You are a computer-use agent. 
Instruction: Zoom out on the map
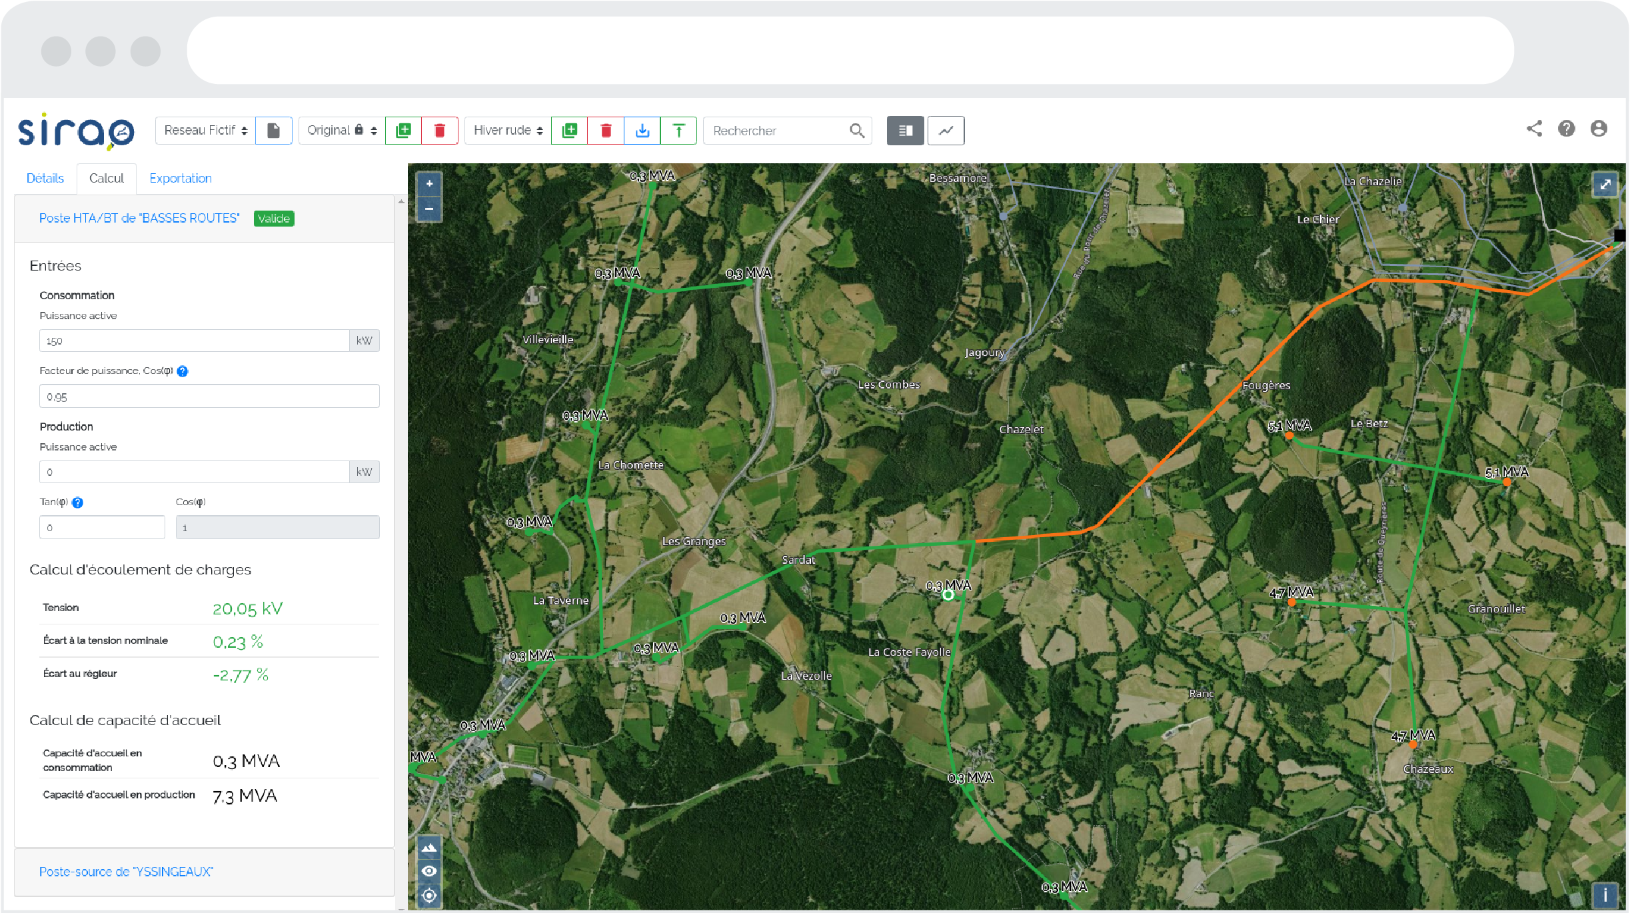tap(430, 209)
